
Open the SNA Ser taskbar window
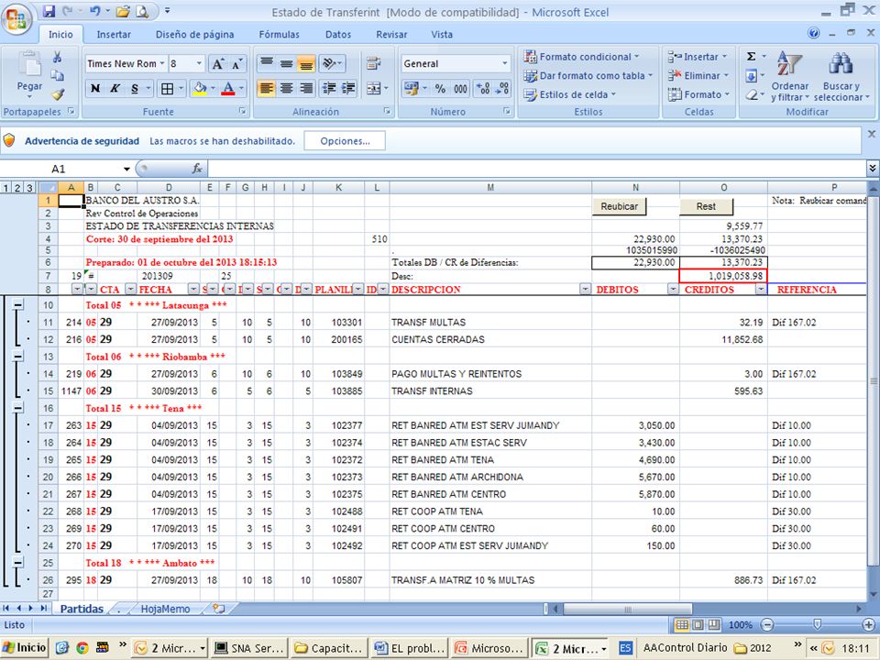click(x=251, y=648)
